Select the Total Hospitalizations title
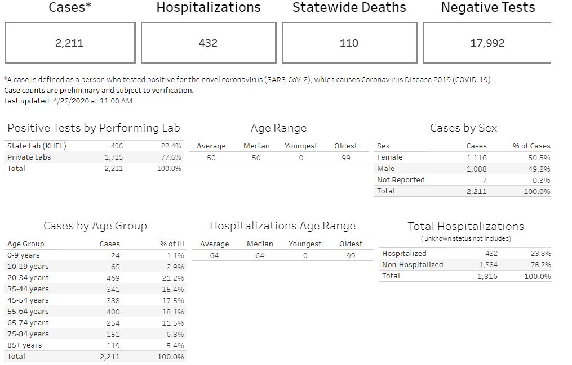The height and width of the screenshot is (365, 572). pos(465,226)
